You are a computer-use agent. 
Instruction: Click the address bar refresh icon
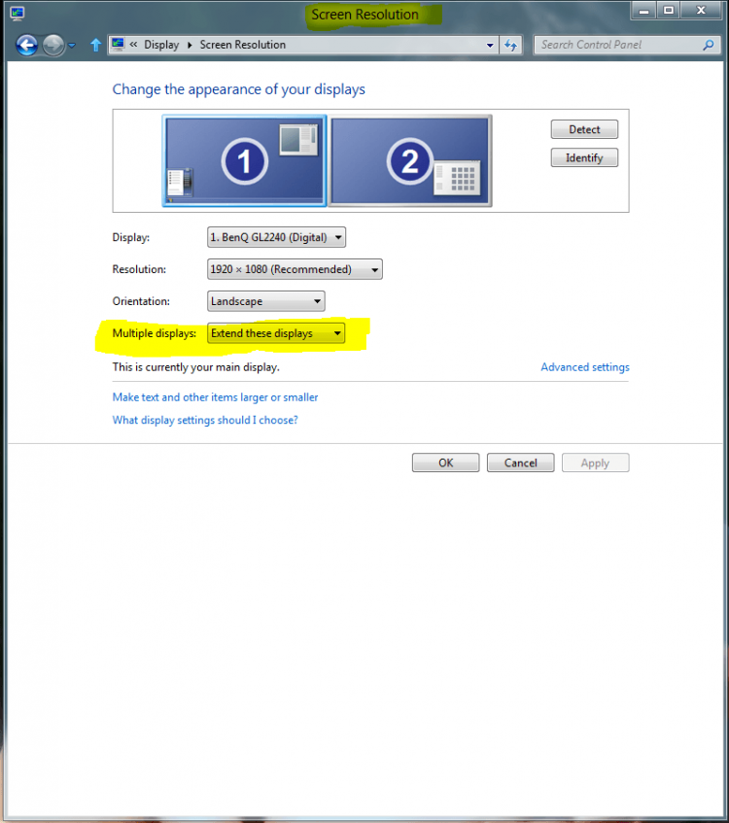click(512, 45)
